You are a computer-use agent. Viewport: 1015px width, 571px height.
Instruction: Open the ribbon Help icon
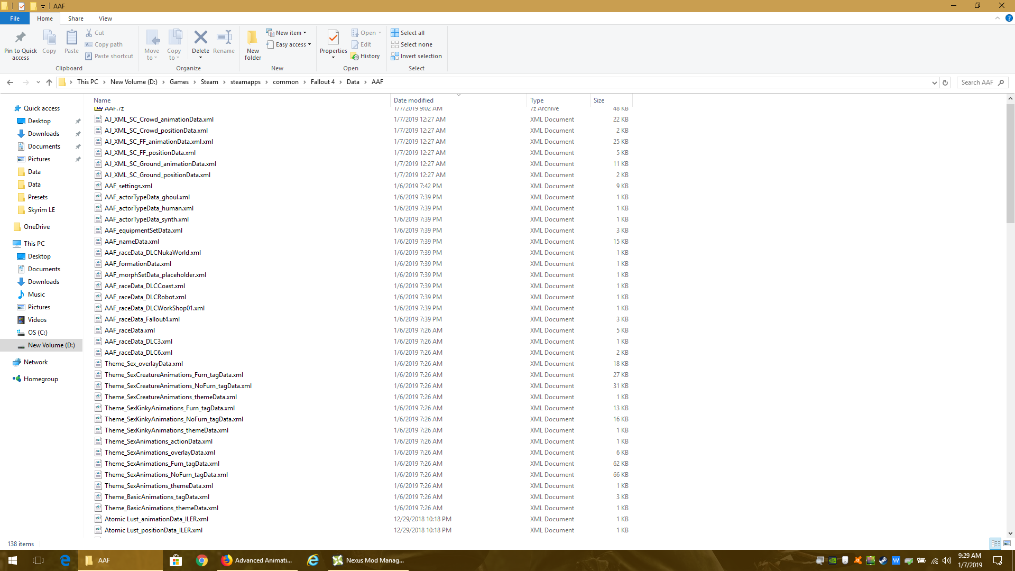point(1009,18)
